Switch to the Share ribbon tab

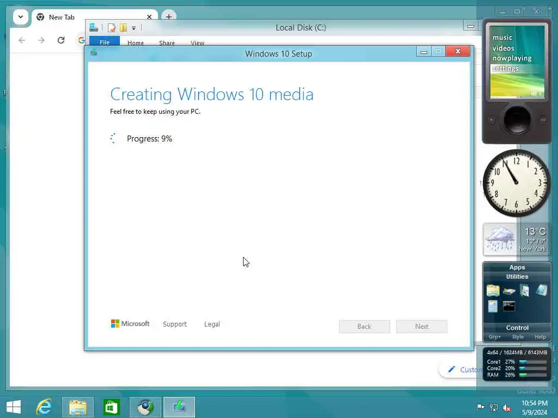click(x=167, y=42)
